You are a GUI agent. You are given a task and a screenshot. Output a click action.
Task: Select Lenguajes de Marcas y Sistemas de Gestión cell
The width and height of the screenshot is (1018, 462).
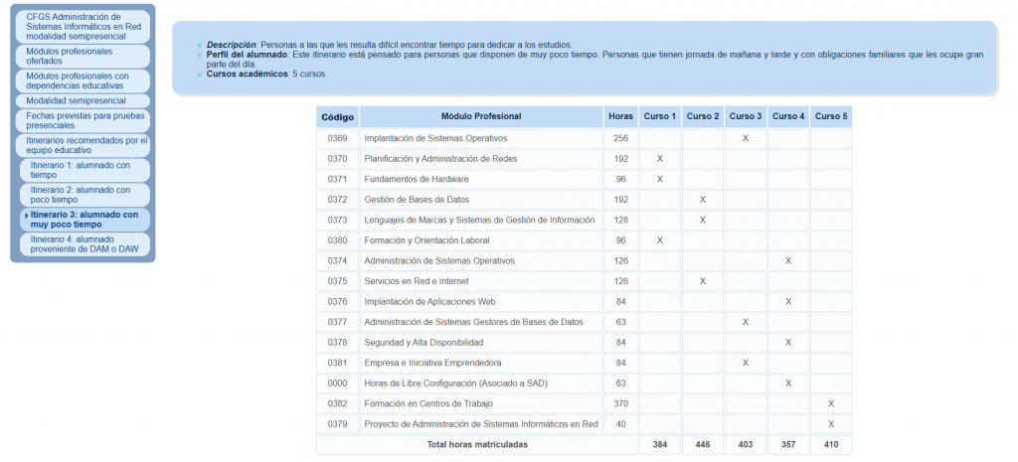tap(481, 220)
